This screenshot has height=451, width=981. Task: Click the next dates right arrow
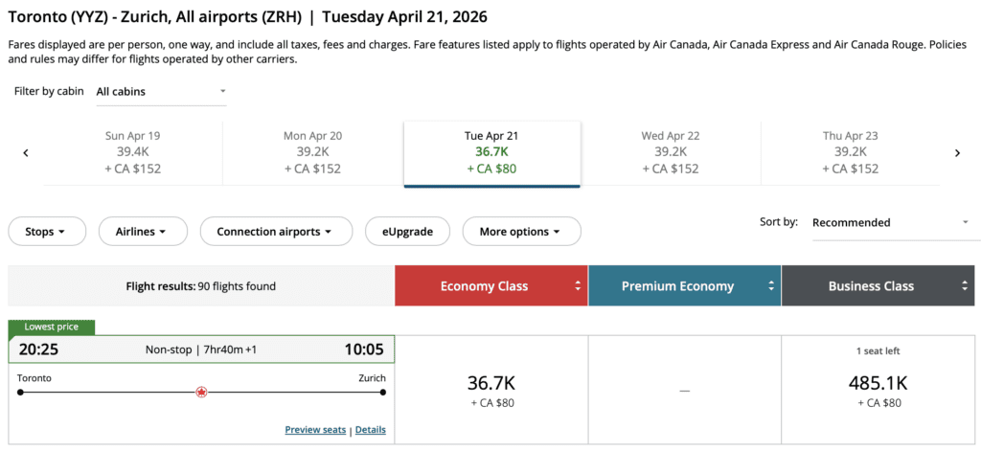pos(956,153)
